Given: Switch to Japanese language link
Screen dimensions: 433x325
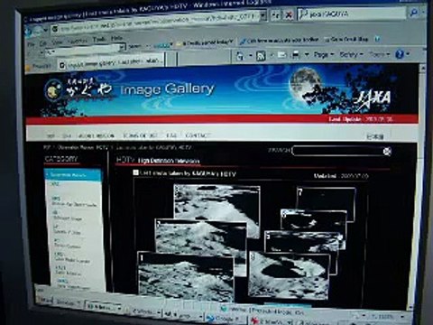Looking at the screenshot, I should 374,137.
